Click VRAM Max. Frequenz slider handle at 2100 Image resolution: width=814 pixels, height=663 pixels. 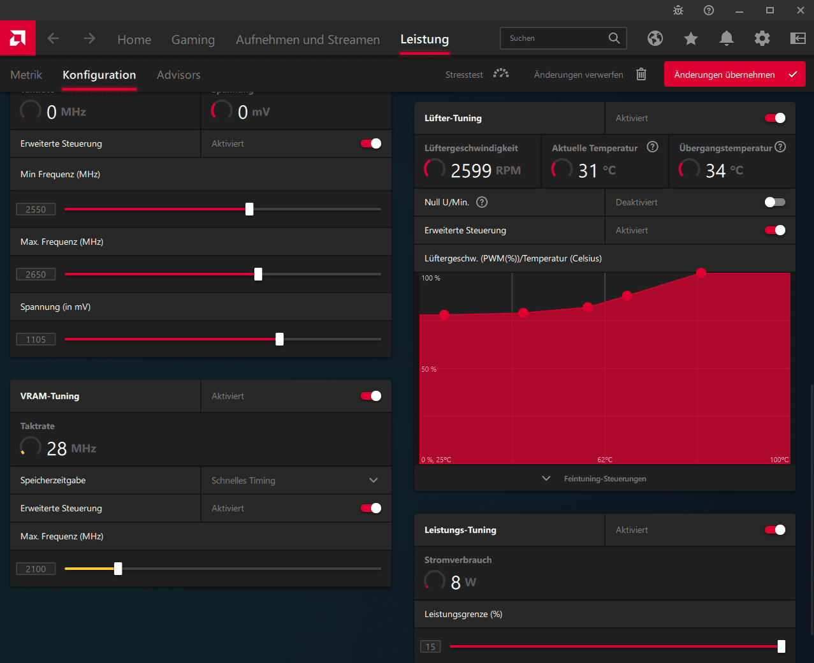118,569
